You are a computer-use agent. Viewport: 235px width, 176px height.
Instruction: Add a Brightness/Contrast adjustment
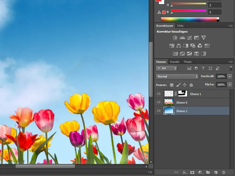point(175,38)
